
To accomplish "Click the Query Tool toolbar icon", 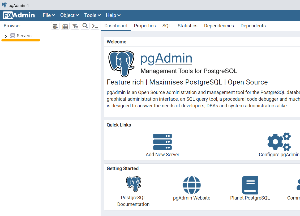I will [x=55, y=26].
